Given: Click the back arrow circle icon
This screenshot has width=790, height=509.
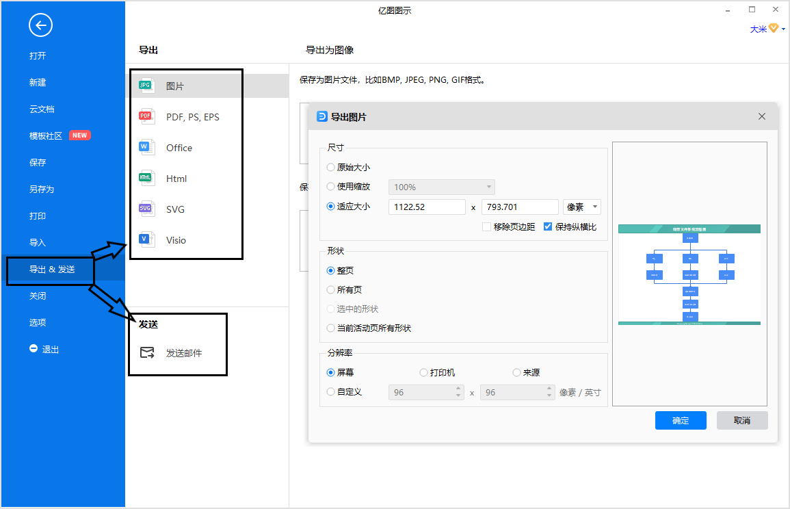Looking at the screenshot, I should click(40, 25).
